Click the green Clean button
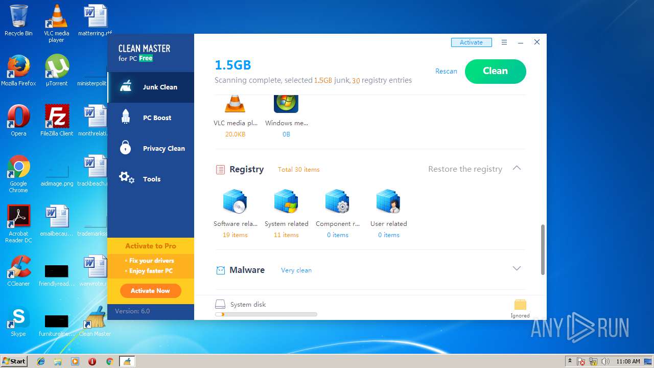The width and height of the screenshot is (654, 368). [495, 71]
